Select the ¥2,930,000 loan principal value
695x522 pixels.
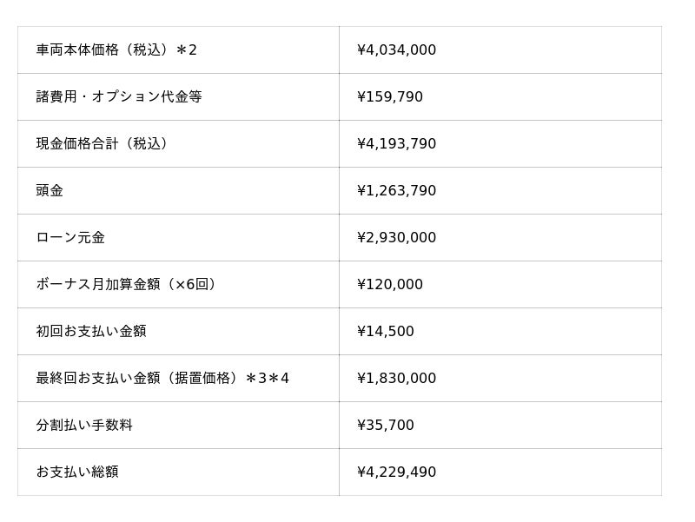coord(396,237)
